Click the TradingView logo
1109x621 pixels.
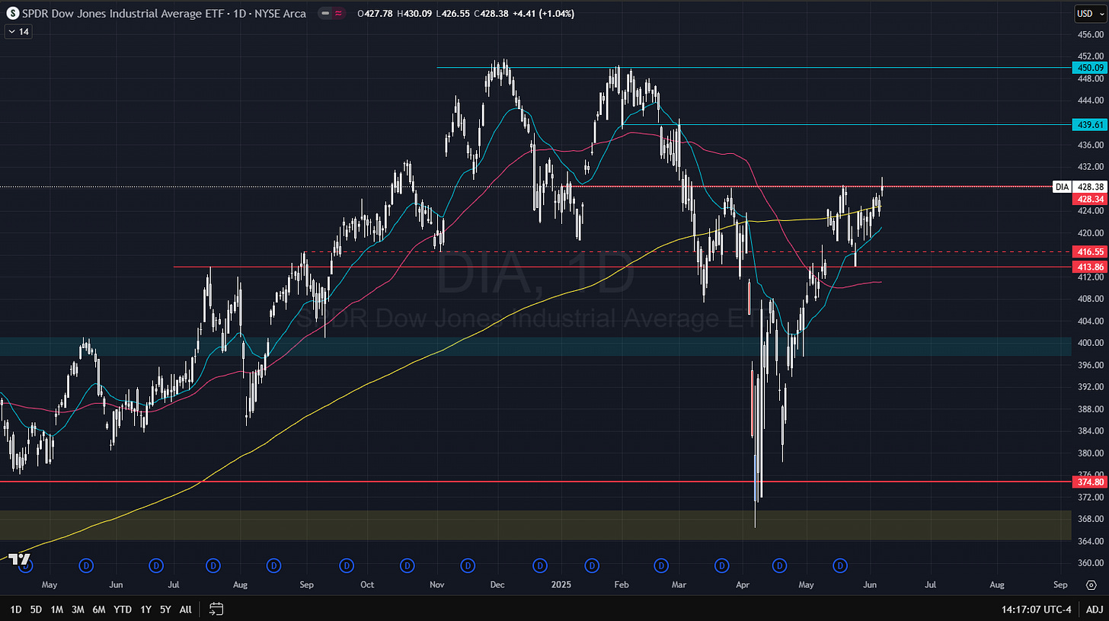click(x=19, y=559)
